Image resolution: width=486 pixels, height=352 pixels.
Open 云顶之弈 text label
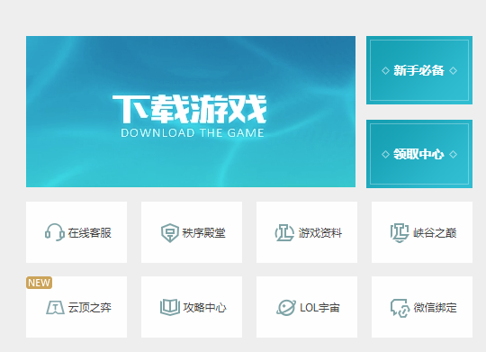pos(90,308)
